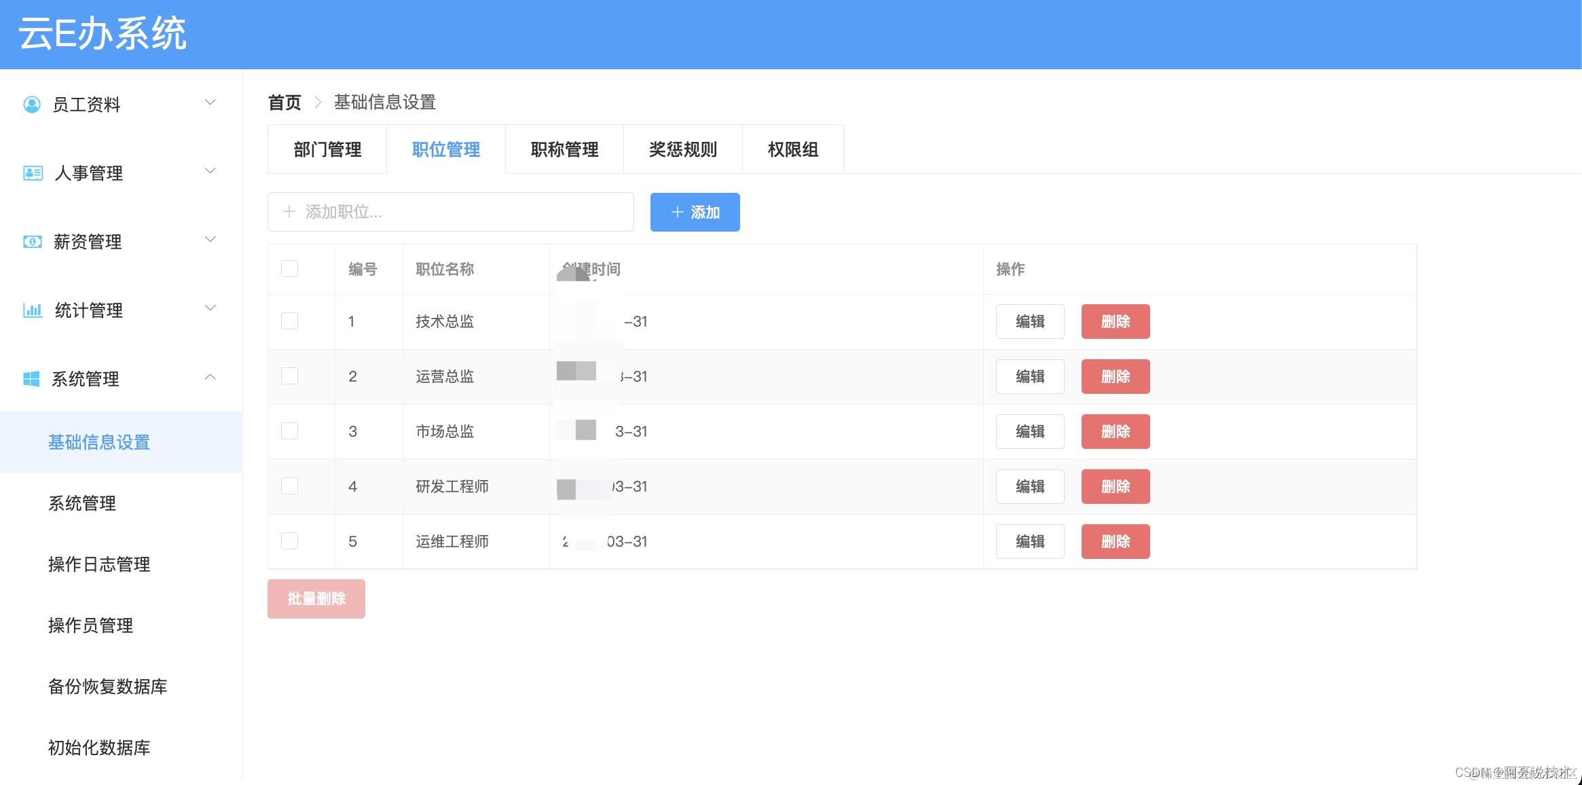This screenshot has height=785, width=1582.
Task: Click the money icon beside 薪资管理
Action: tap(33, 242)
